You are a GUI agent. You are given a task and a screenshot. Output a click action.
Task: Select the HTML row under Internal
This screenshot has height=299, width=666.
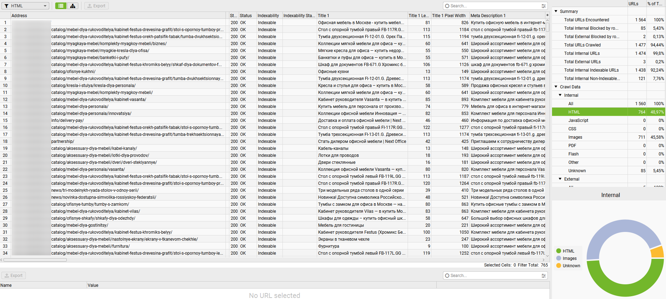(608, 112)
